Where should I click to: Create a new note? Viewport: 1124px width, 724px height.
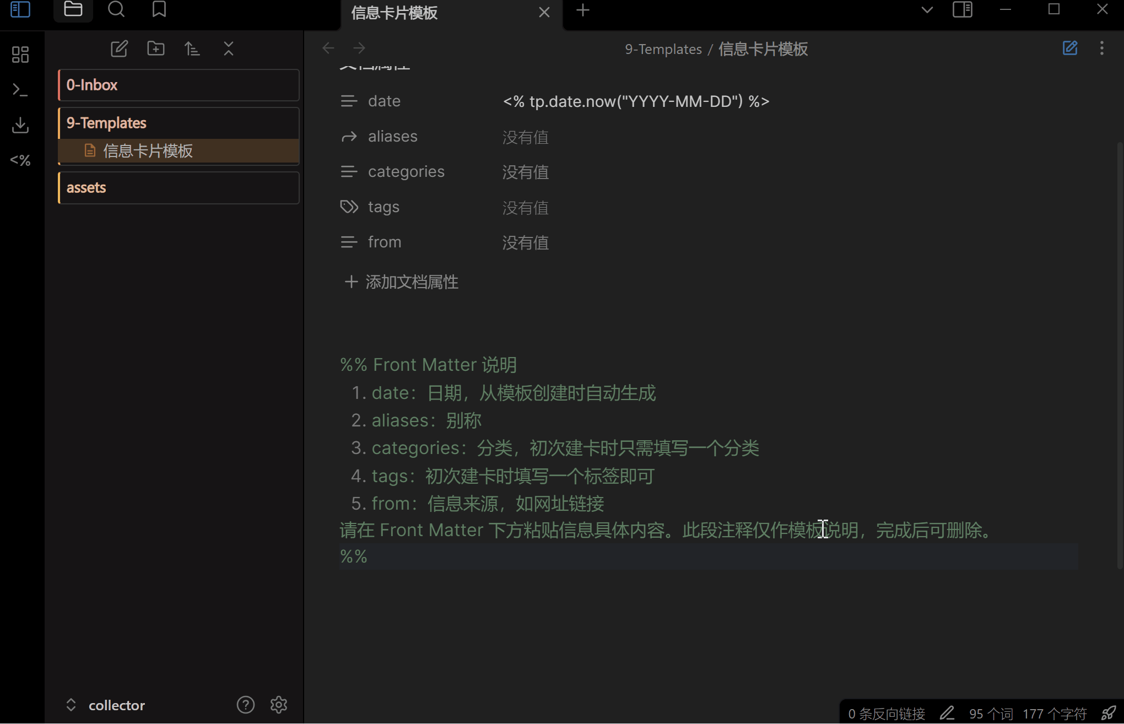pyautogui.click(x=119, y=48)
